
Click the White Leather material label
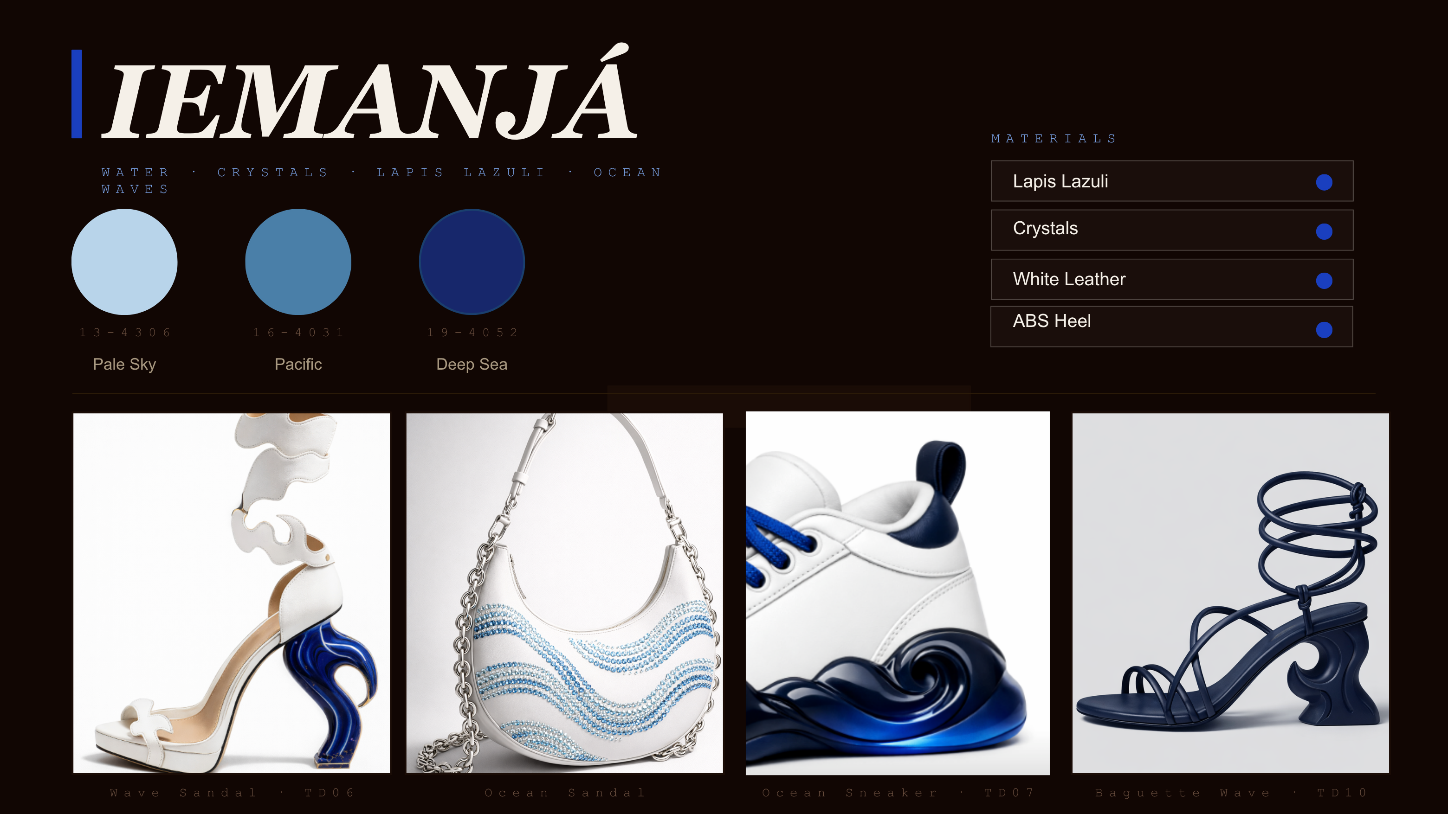(1068, 279)
